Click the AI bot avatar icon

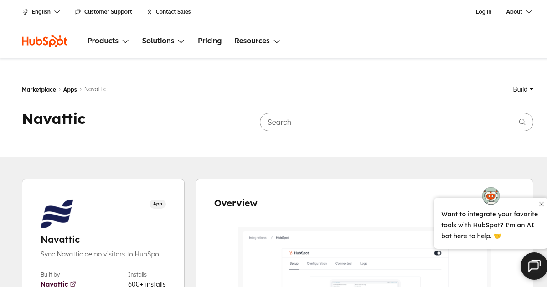[x=491, y=195]
